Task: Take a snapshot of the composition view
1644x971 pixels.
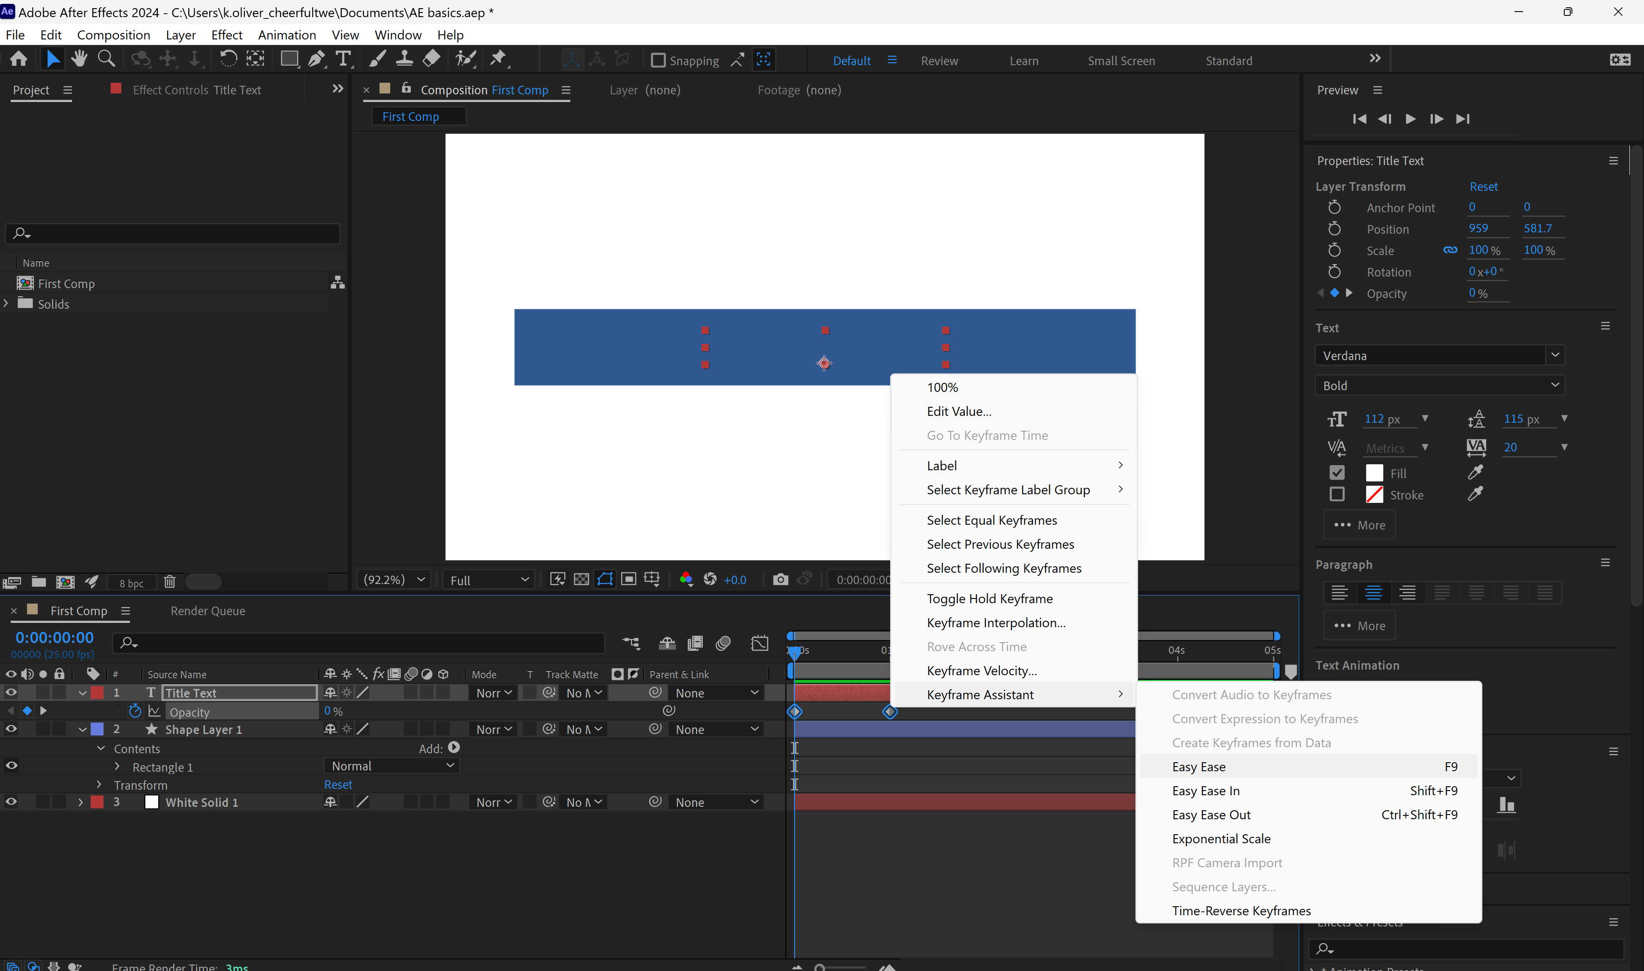Action: tap(780, 580)
